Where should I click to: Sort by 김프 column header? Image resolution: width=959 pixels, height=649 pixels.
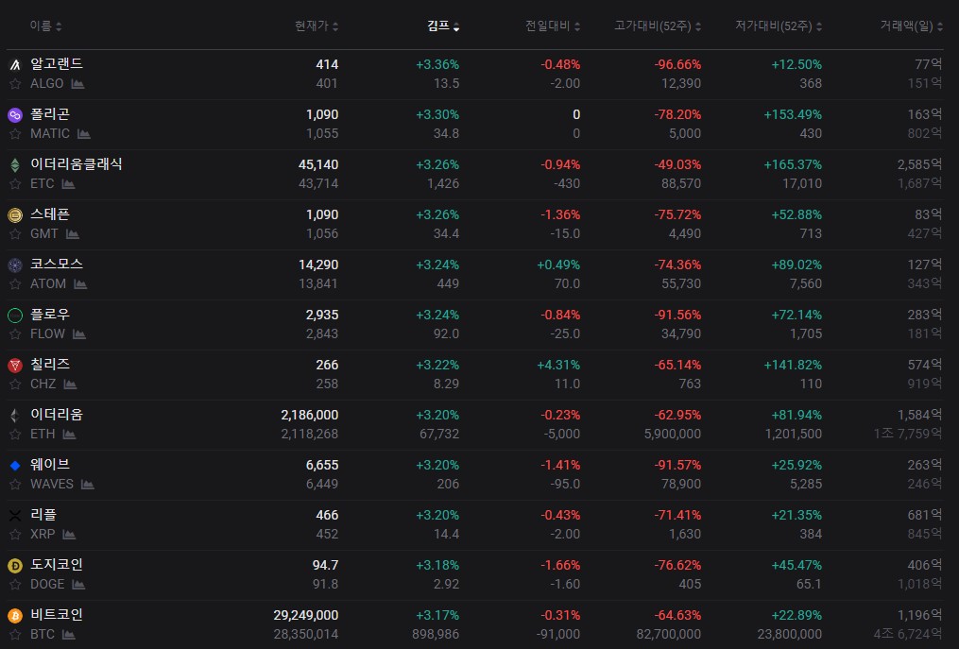coord(443,26)
